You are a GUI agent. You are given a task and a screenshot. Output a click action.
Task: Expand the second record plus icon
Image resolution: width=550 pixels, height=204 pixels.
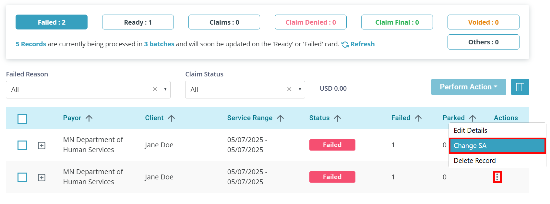pos(42,178)
